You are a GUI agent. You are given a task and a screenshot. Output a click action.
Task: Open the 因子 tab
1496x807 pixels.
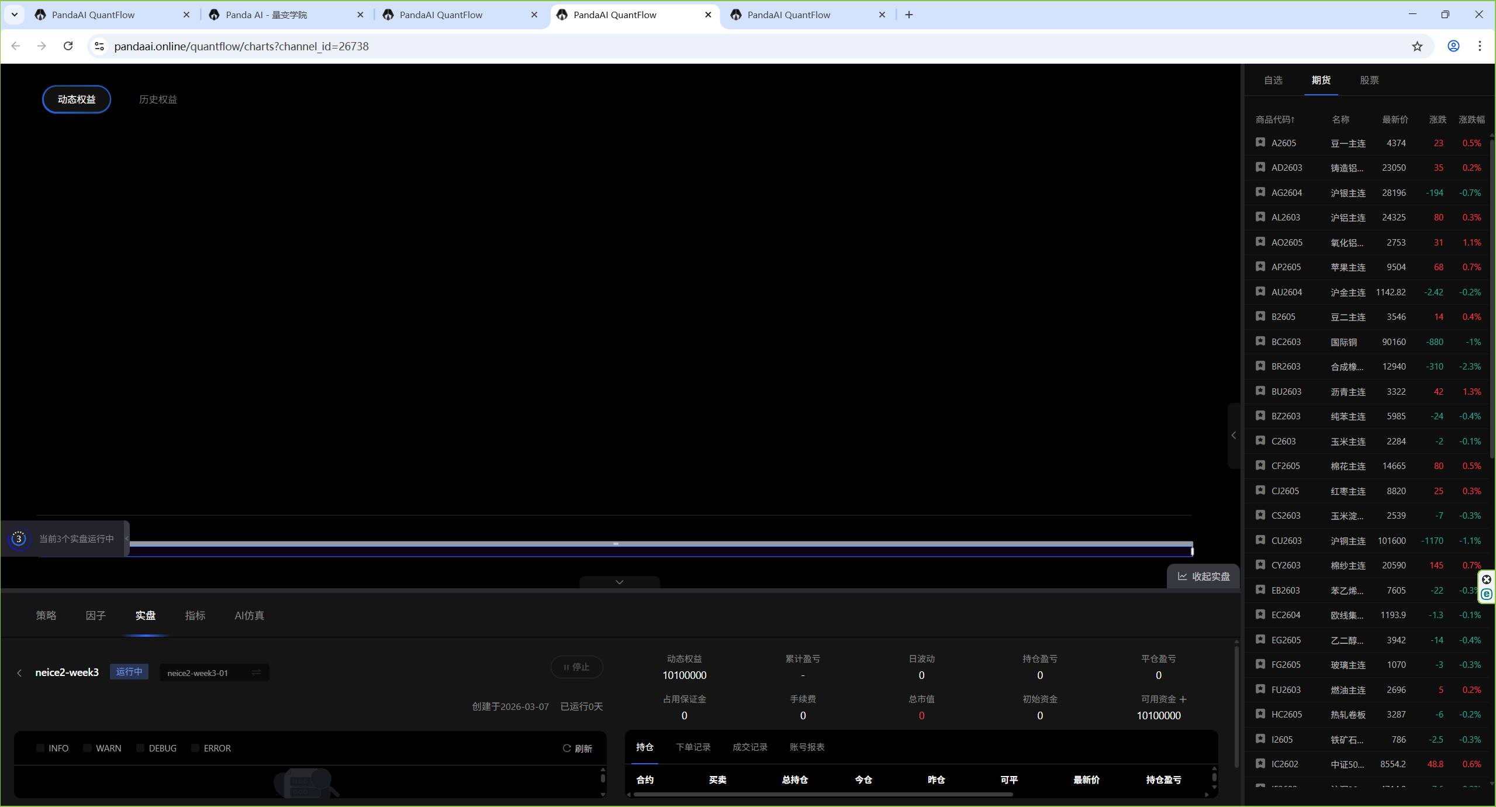96,615
